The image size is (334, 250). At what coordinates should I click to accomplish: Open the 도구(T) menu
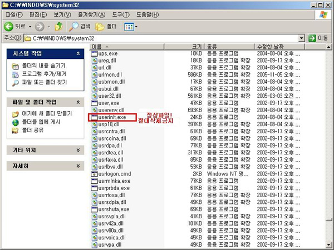(121, 14)
